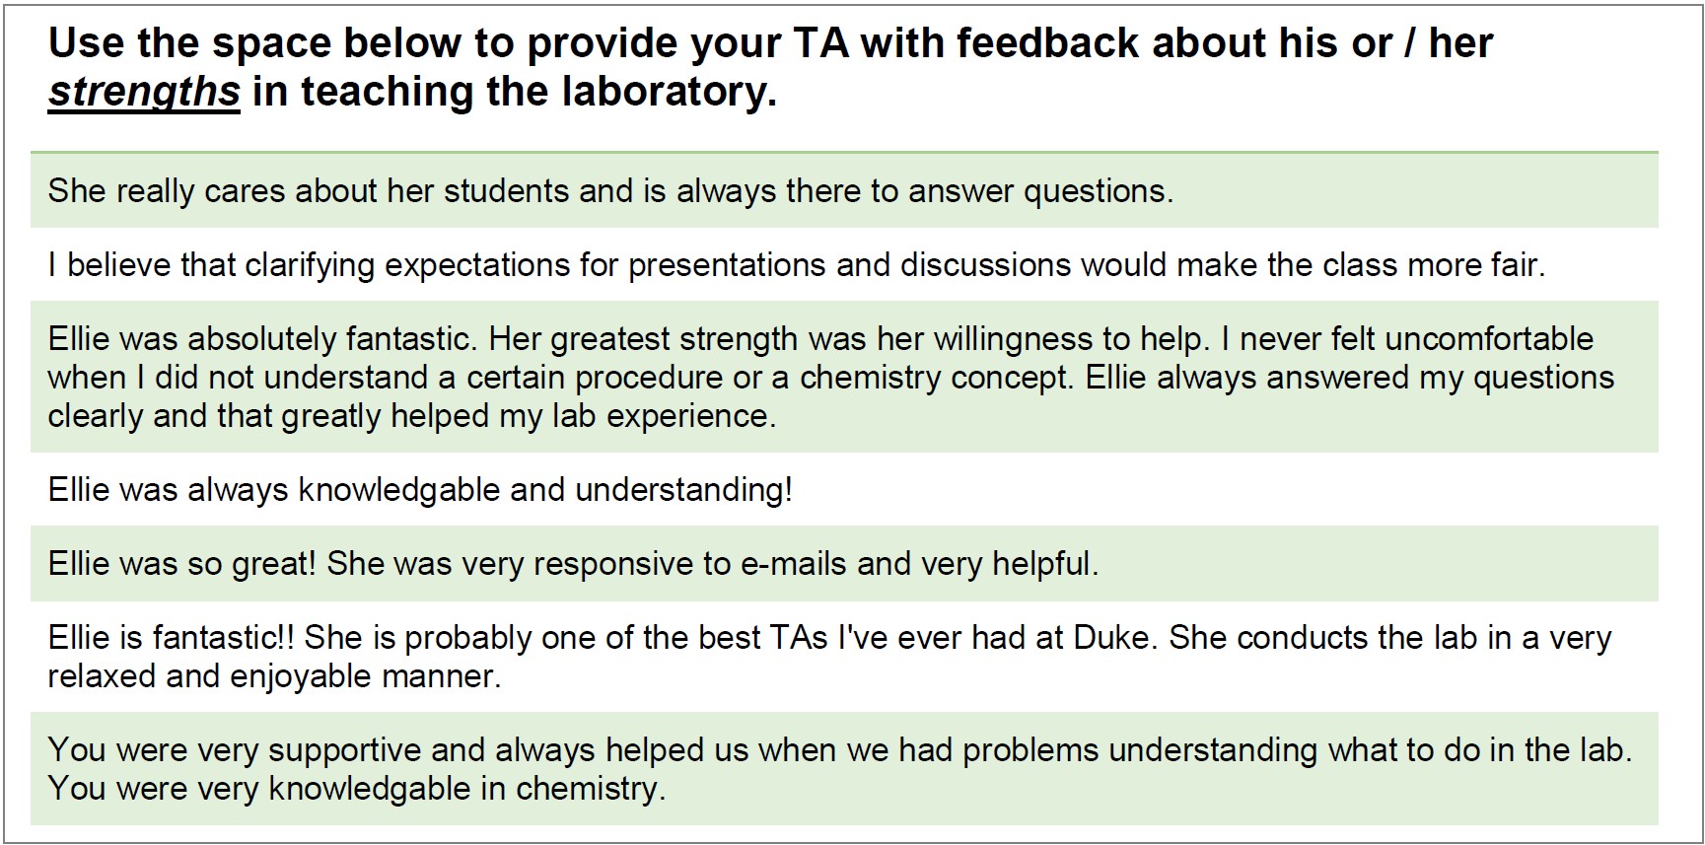The image size is (1705, 845).
Task: Click 'You were very knowledgable in chemistry.'
Action: pyautogui.click(x=356, y=789)
